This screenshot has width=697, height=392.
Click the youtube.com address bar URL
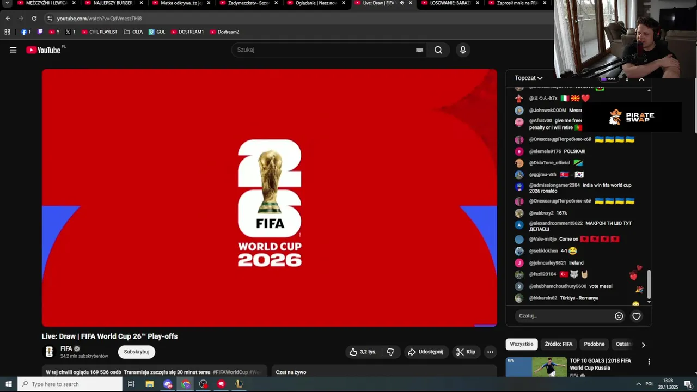click(99, 19)
